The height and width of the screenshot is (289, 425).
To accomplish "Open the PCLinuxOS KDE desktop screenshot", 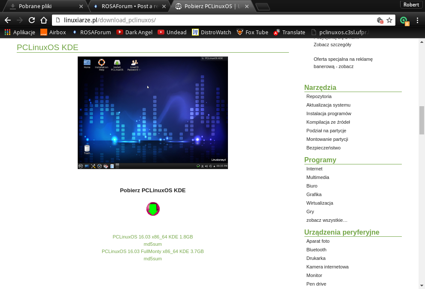I will [x=152, y=113].
